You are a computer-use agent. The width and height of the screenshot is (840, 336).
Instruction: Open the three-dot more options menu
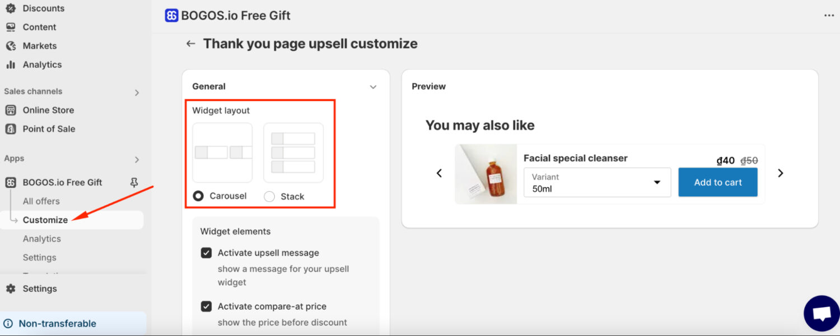click(829, 16)
